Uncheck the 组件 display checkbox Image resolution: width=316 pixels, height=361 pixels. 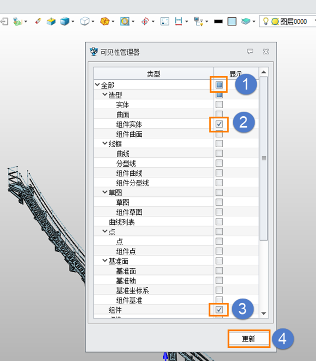click(219, 310)
